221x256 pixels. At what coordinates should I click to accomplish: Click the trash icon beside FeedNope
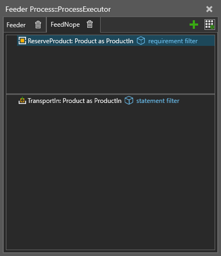[x=89, y=24]
